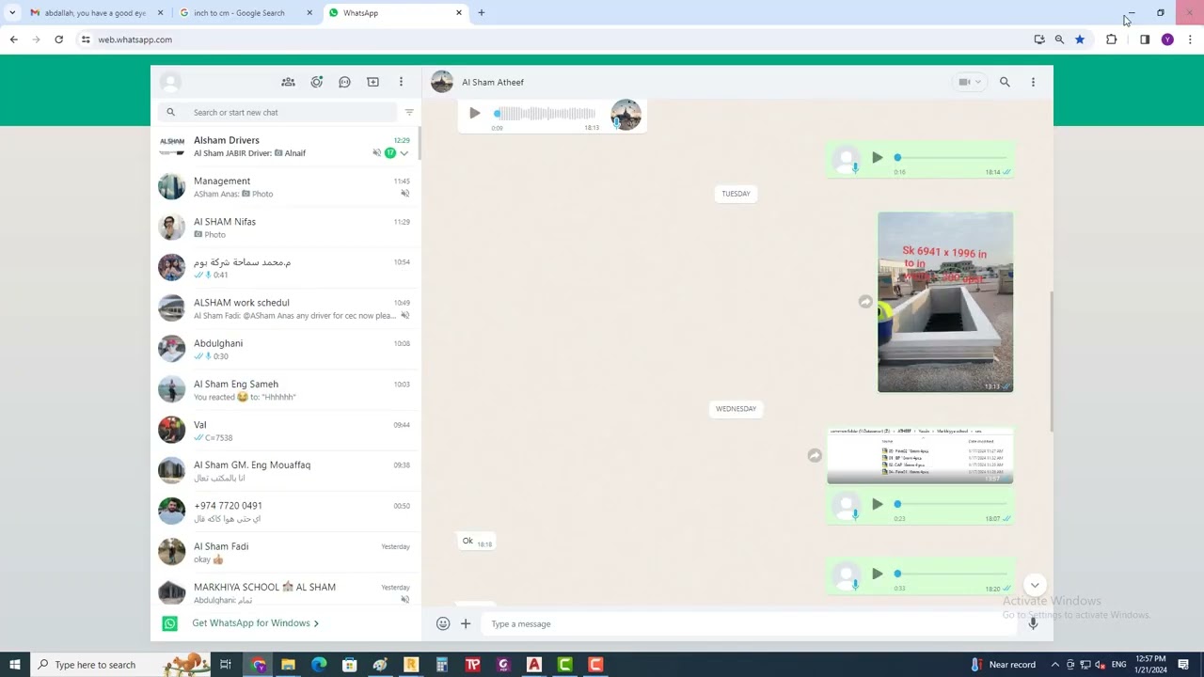
Task: Toggle the bookmark star for this page
Action: [1080, 39]
